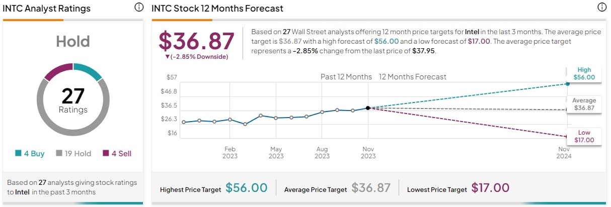Screen dimensions: 611x207
Task: Select the Low $17.00 forecast label
Action: point(584,136)
